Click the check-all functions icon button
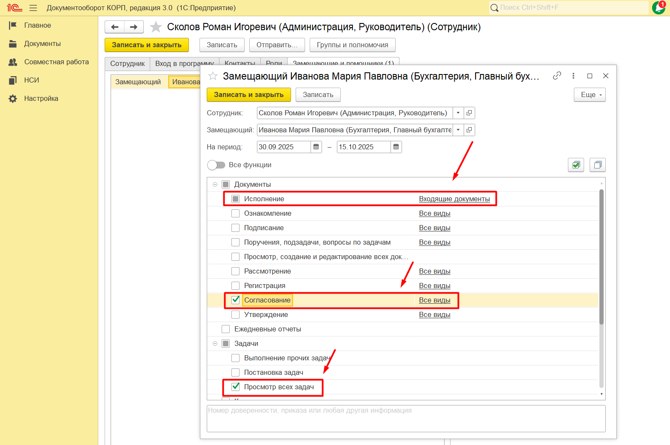Image resolution: width=670 pixels, height=445 pixels. pos(576,165)
